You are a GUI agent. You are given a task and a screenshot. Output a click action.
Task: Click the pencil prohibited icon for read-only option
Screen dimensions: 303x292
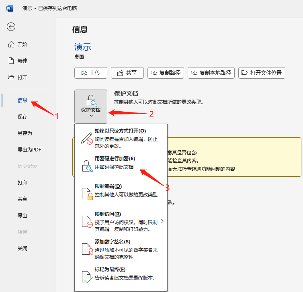(x=87, y=138)
